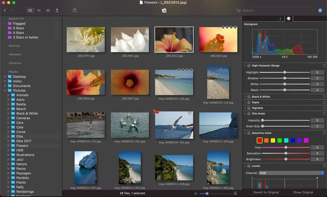Click small thumbnail size icon in status bar
The width and height of the screenshot is (327, 197).
click(x=196, y=194)
